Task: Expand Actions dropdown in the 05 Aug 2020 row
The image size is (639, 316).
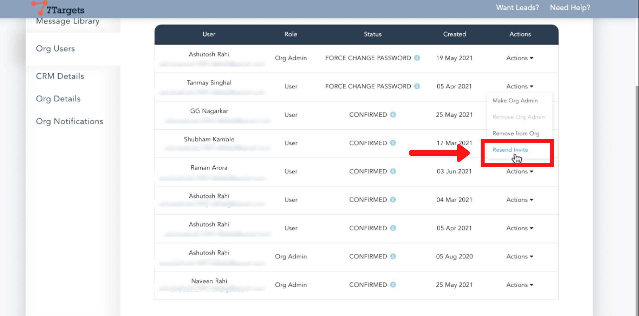Action: click(x=520, y=256)
